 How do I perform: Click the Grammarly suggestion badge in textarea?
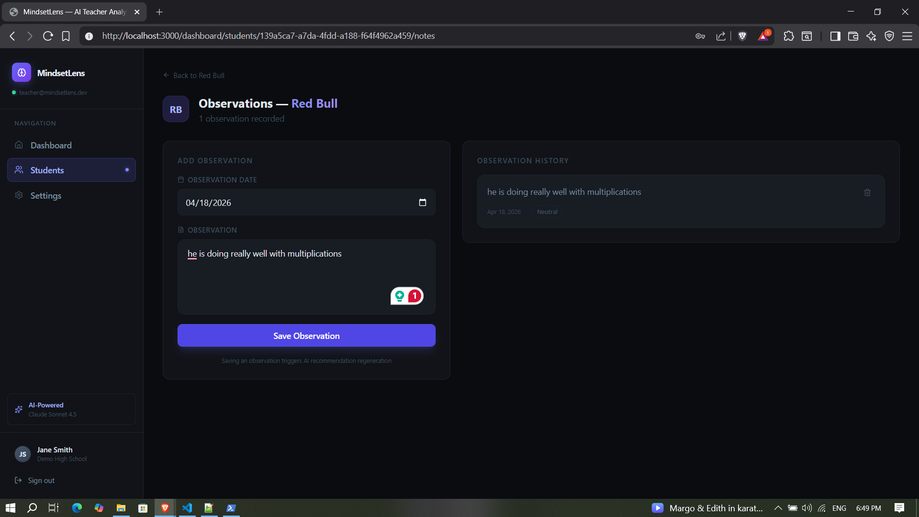407,296
